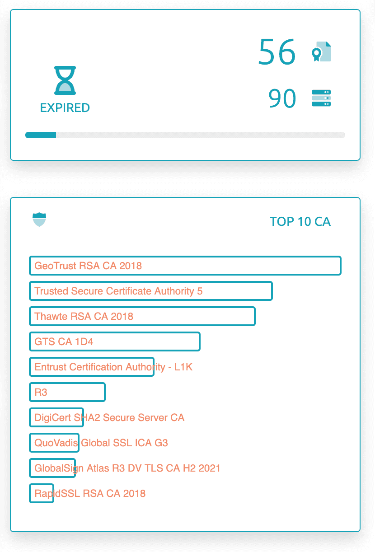The width and height of the screenshot is (375, 552).
Task: Click the TOP 10 CA heading
Action: 300,222
